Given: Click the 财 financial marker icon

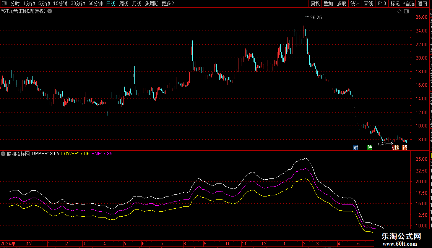Looking at the screenshot, I should click(x=356, y=148).
